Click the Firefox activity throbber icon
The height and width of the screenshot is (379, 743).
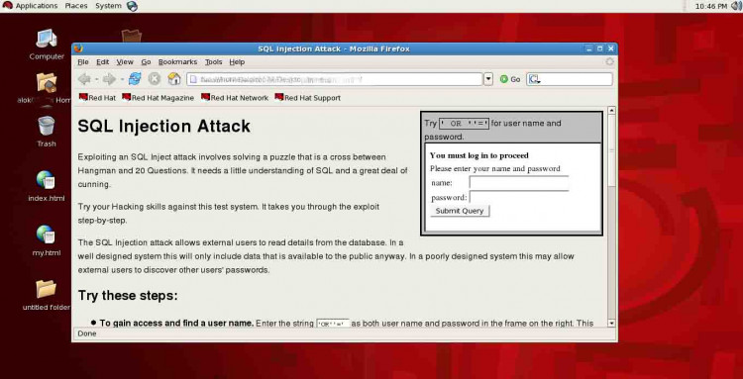pos(610,62)
